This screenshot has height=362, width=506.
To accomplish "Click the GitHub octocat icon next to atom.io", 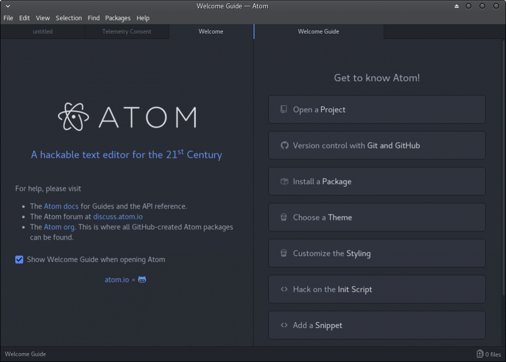I will 142,280.
